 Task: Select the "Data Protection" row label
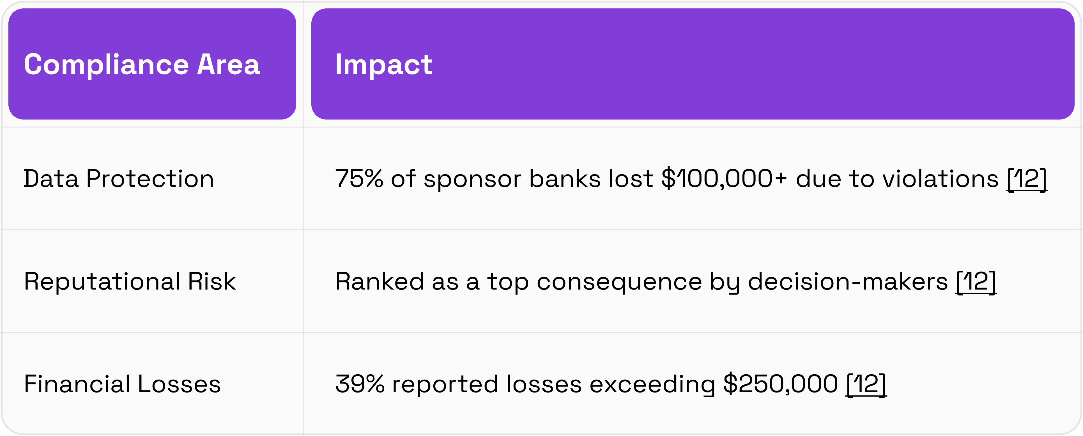tap(119, 179)
